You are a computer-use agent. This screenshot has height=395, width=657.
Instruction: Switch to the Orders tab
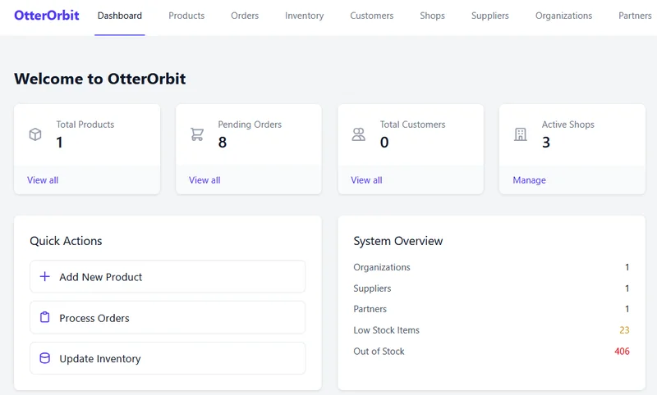click(245, 16)
